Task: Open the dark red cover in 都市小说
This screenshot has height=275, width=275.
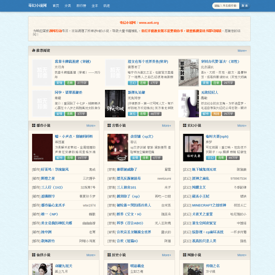Action: pyautogui.click(x=42, y=148)
